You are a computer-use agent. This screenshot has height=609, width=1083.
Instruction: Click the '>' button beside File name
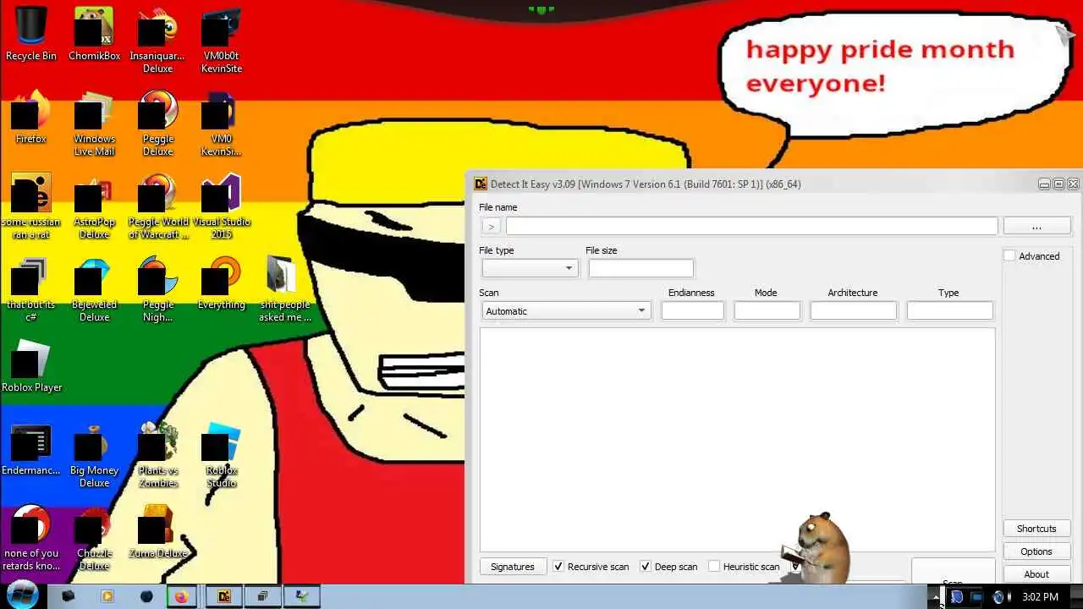491,226
